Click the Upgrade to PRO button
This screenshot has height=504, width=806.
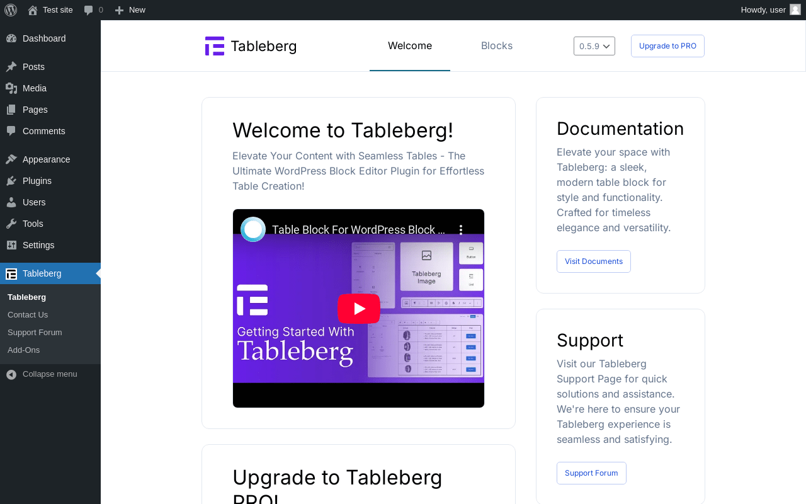(667, 46)
